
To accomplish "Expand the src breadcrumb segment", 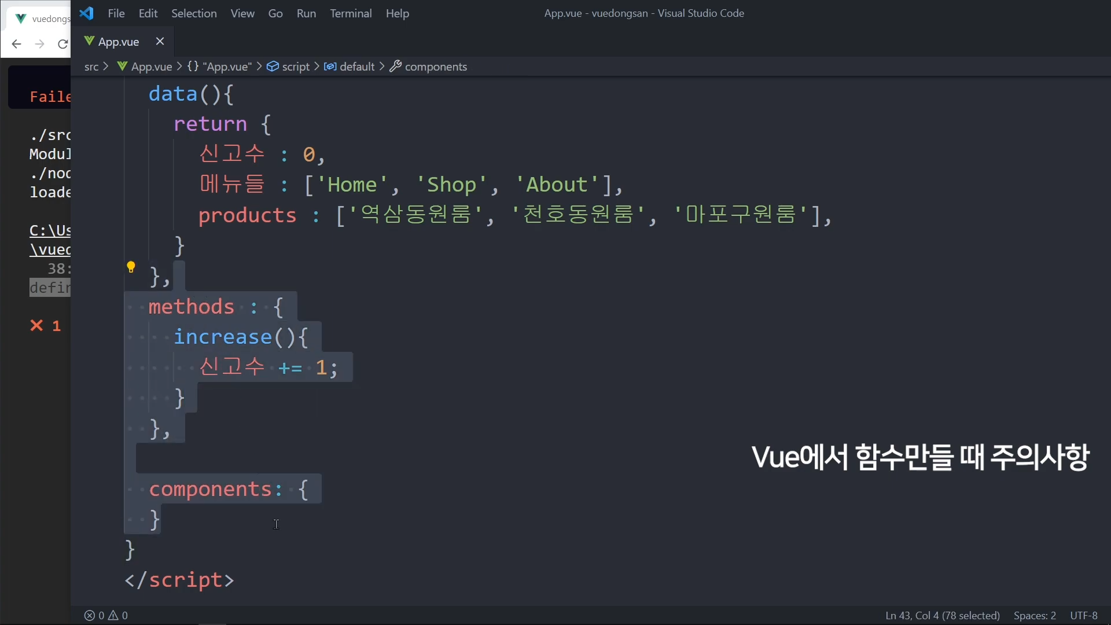I will point(91,67).
